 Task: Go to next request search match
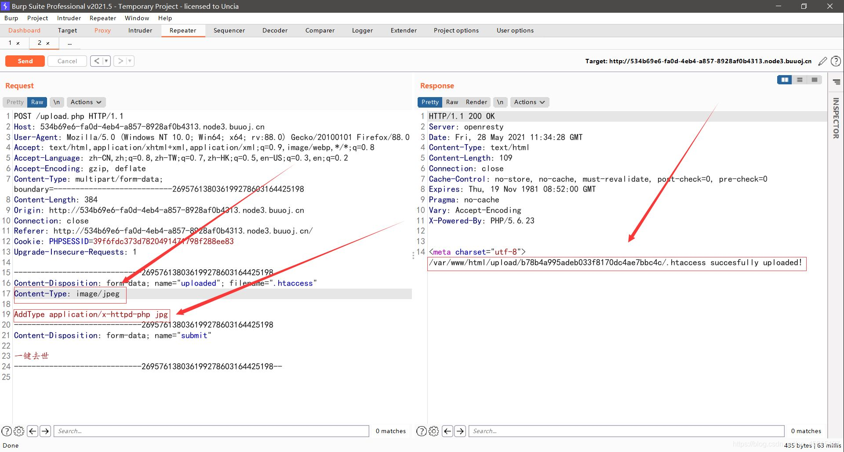click(x=45, y=431)
